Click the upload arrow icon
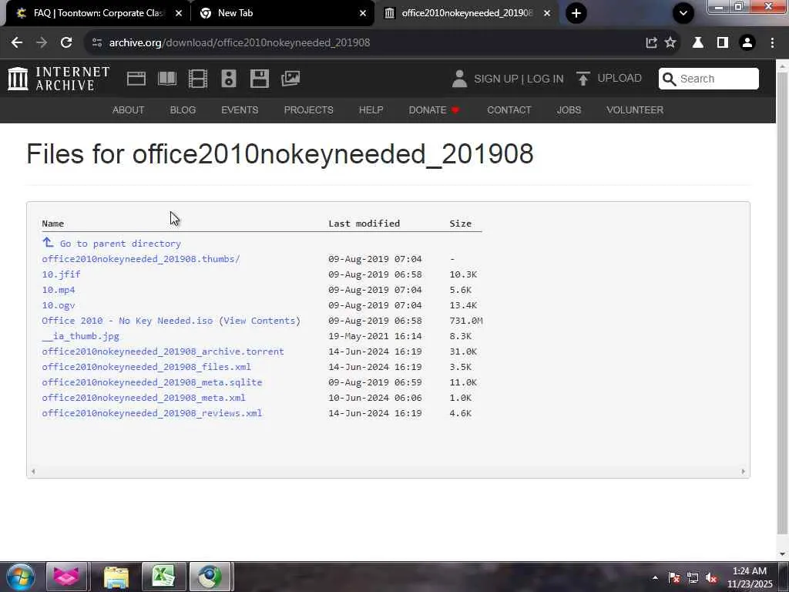Image resolution: width=789 pixels, height=592 pixels. (583, 79)
